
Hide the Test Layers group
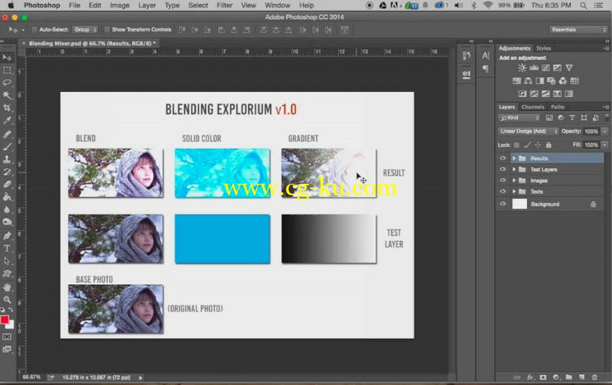(503, 169)
